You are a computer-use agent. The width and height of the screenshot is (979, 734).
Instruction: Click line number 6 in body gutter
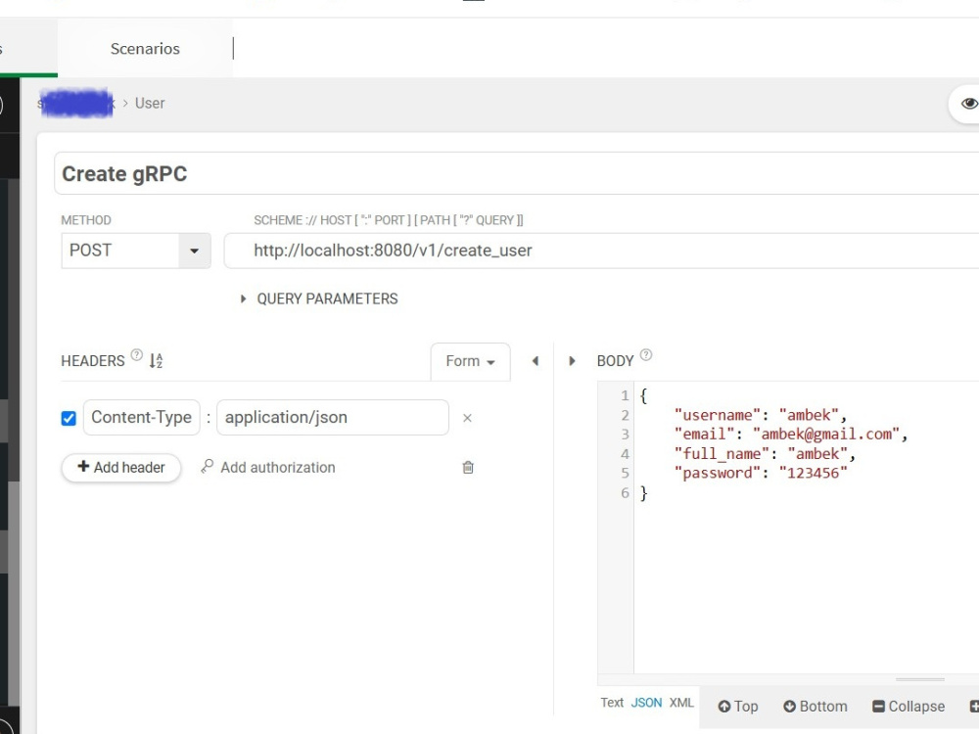[x=625, y=493]
